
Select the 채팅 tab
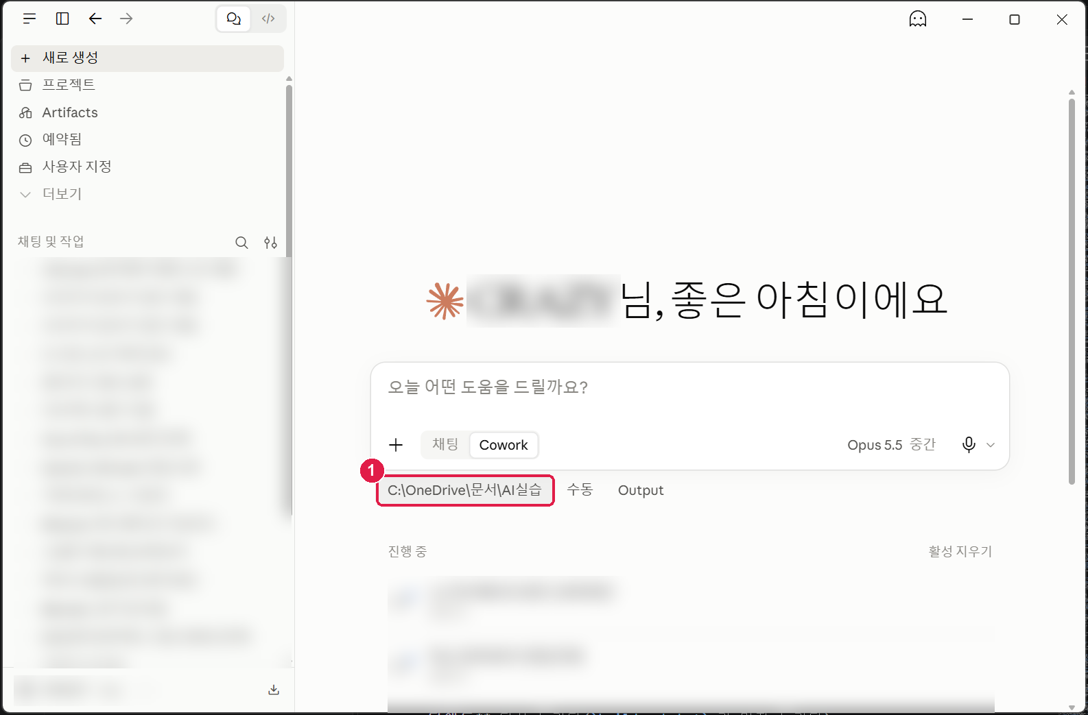(445, 445)
